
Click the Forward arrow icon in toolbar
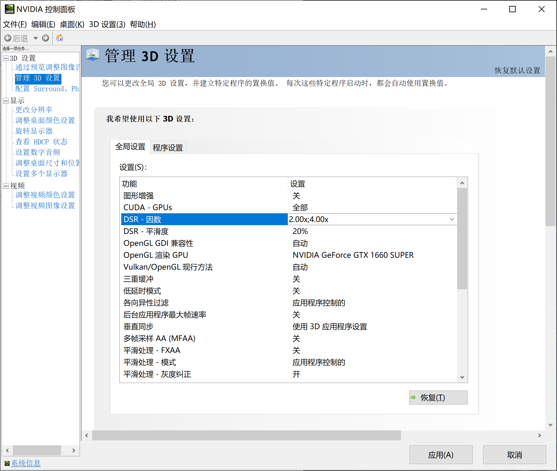coord(45,38)
